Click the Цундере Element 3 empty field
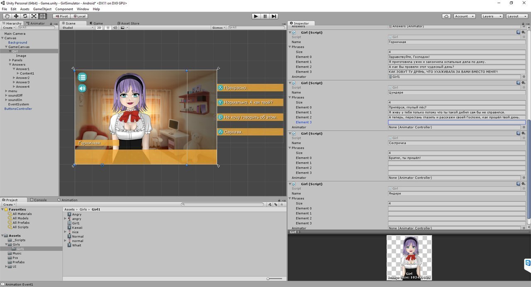531x287 pixels. [457, 122]
